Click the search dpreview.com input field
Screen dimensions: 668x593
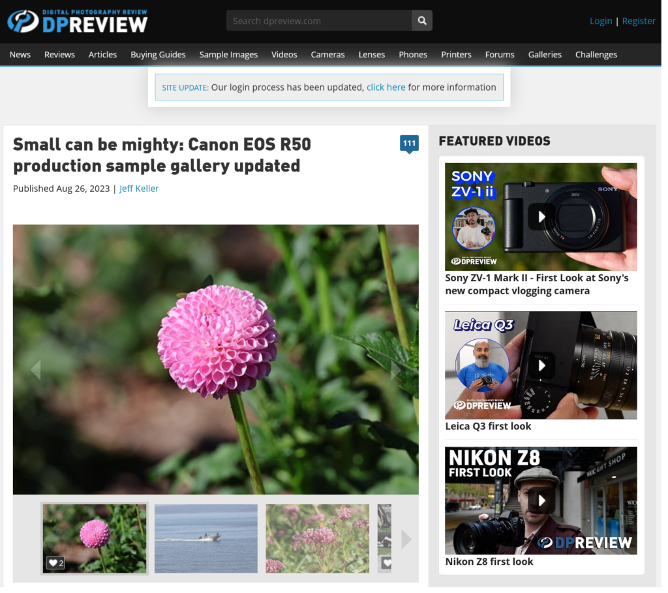coord(320,20)
